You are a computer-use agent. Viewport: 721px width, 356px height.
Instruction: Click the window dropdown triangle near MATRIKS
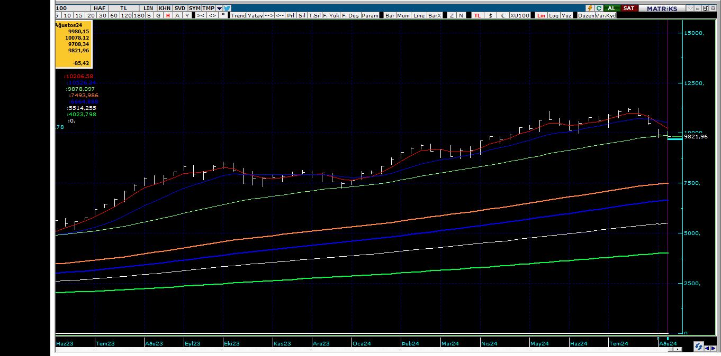[690, 8]
